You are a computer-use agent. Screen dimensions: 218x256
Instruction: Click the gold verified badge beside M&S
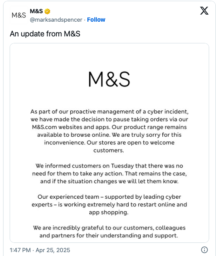47,11
